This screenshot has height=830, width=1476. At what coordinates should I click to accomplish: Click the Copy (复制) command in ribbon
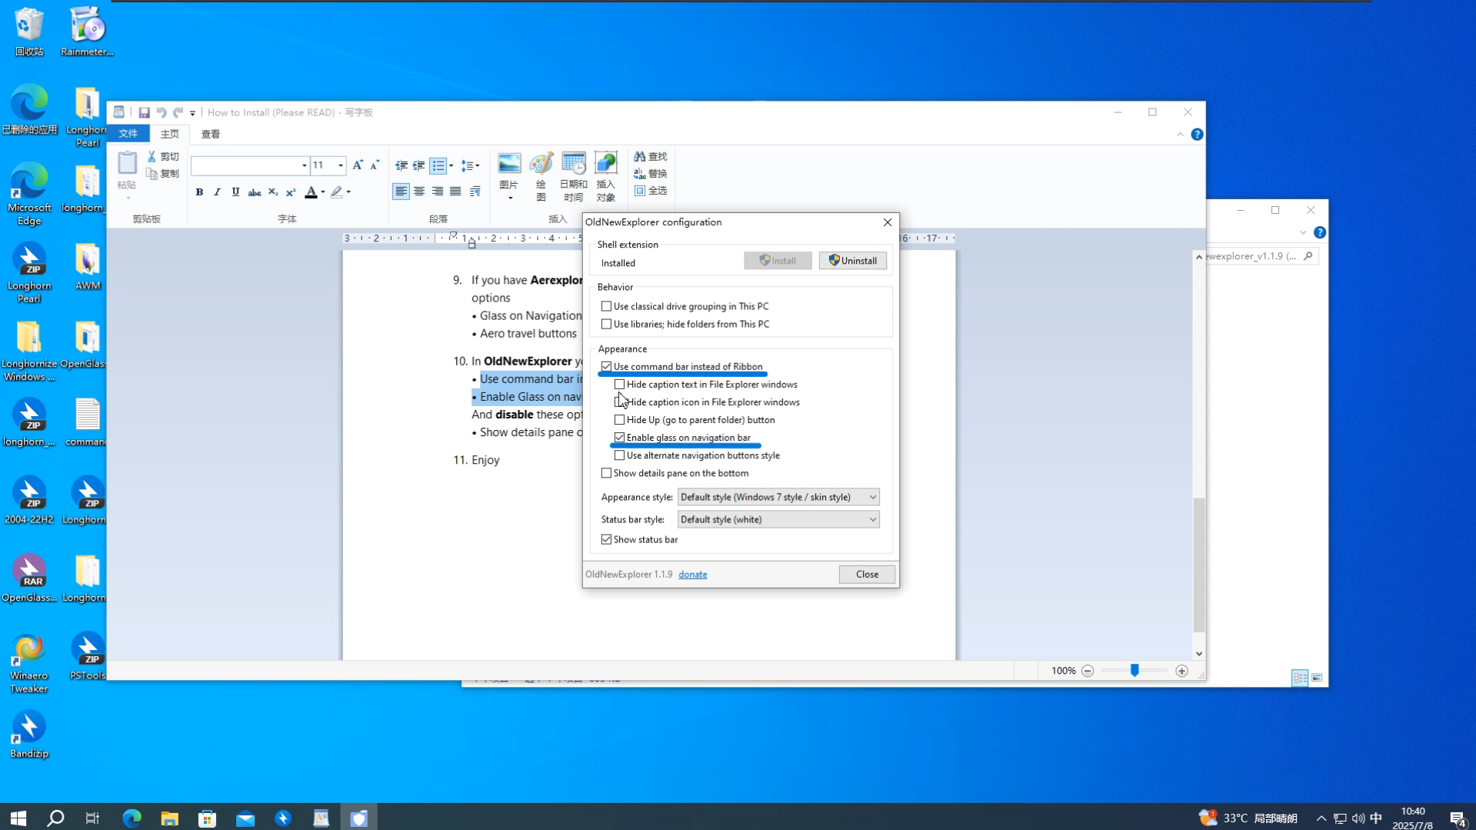[163, 174]
